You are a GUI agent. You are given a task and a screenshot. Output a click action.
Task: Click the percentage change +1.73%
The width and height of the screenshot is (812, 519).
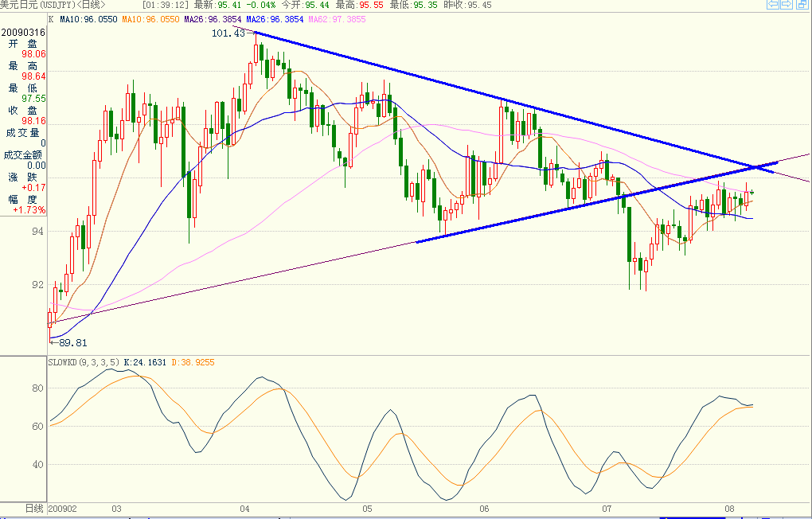click(x=29, y=210)
